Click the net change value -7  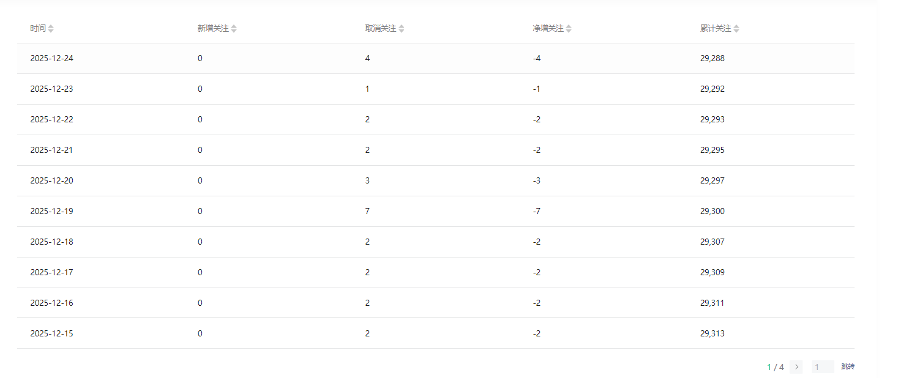click(x=536, y=212)
